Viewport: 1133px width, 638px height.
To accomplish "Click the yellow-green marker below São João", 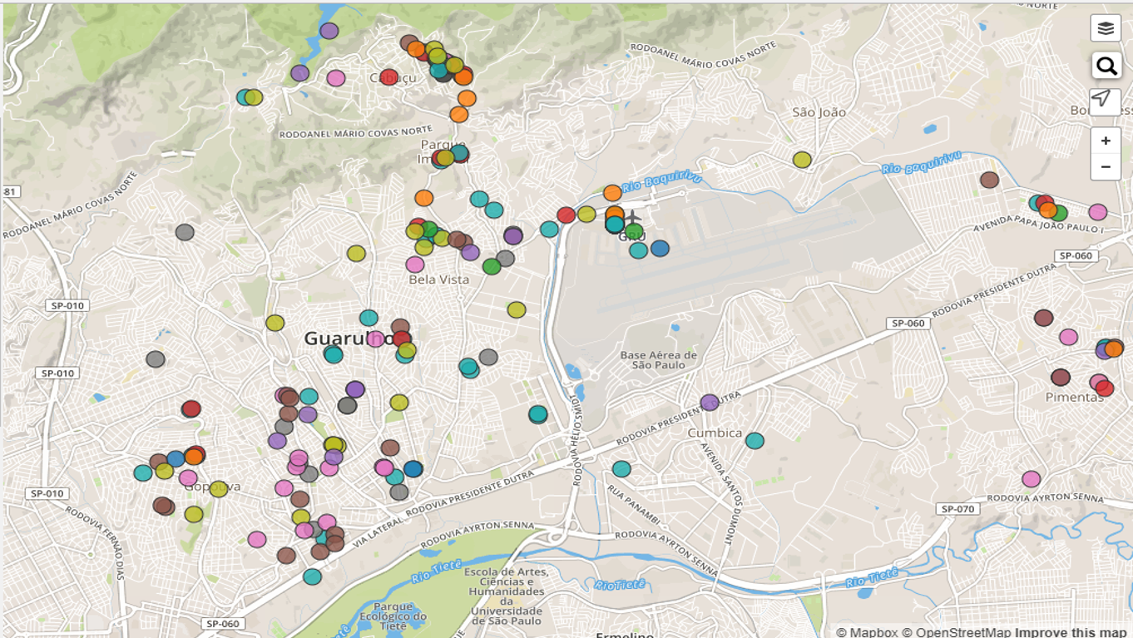I will point(802,160).
